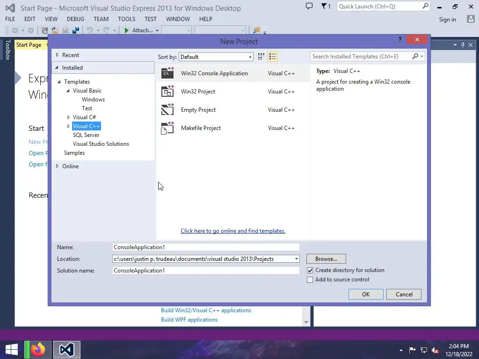
Task: Uncheck Create directory for solution
Action: 310,271
